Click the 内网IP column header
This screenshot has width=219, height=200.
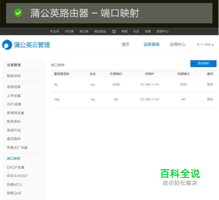pyautogui.click(x=150, y=74)
